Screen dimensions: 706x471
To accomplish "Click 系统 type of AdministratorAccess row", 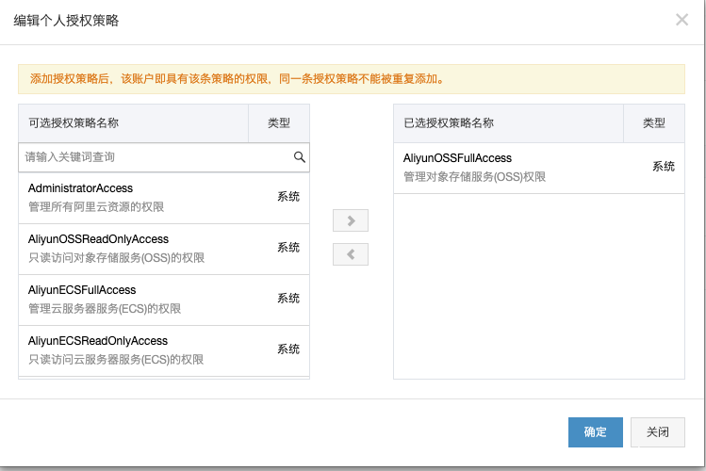I will 288,197.
